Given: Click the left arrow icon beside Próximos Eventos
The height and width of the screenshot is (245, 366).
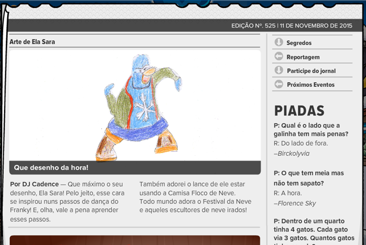Looking at the screenshot, I should 279,84.
